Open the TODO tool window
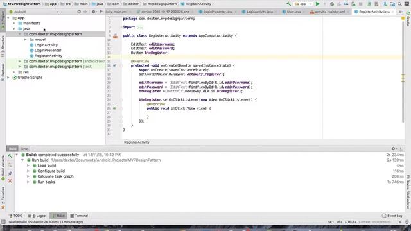The width and height of the screenshot is (411, 231). 15,216
